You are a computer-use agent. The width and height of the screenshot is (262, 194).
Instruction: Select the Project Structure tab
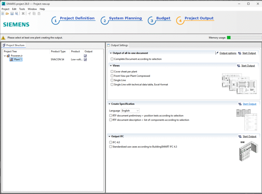14,45
